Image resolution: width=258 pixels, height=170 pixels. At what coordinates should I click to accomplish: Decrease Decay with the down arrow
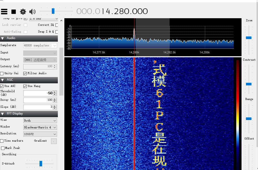pyautogui.click(x=55, y=101)
